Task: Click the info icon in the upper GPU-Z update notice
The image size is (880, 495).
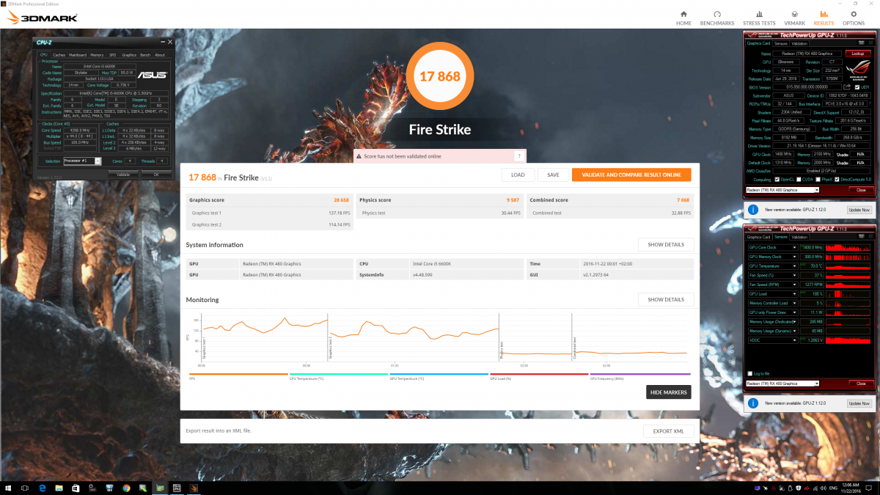Action: coord(752,210)
